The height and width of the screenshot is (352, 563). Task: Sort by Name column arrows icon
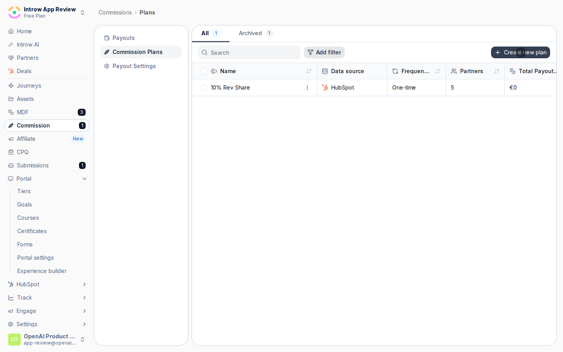[309, 71]
